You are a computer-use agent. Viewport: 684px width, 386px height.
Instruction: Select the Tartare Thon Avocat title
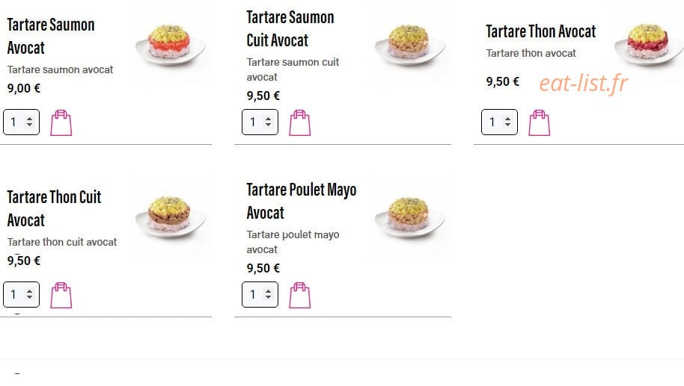541,31
